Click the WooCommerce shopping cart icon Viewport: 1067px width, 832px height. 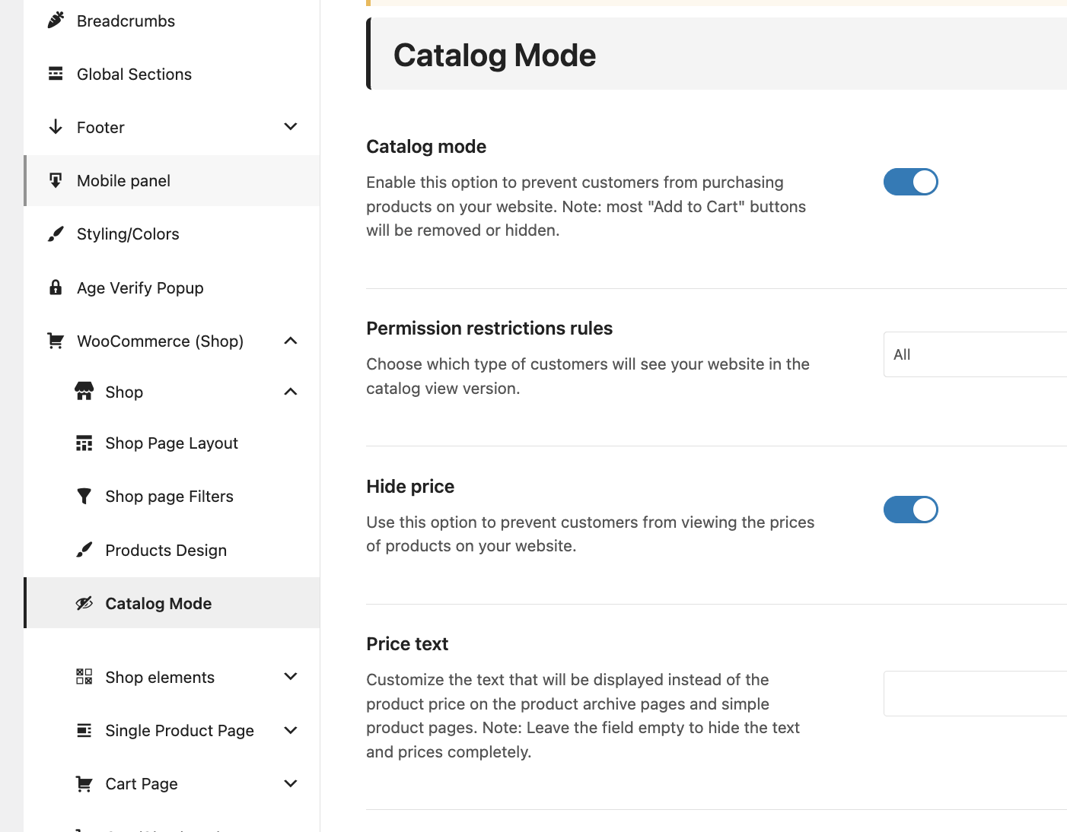[x=56, y=341]
